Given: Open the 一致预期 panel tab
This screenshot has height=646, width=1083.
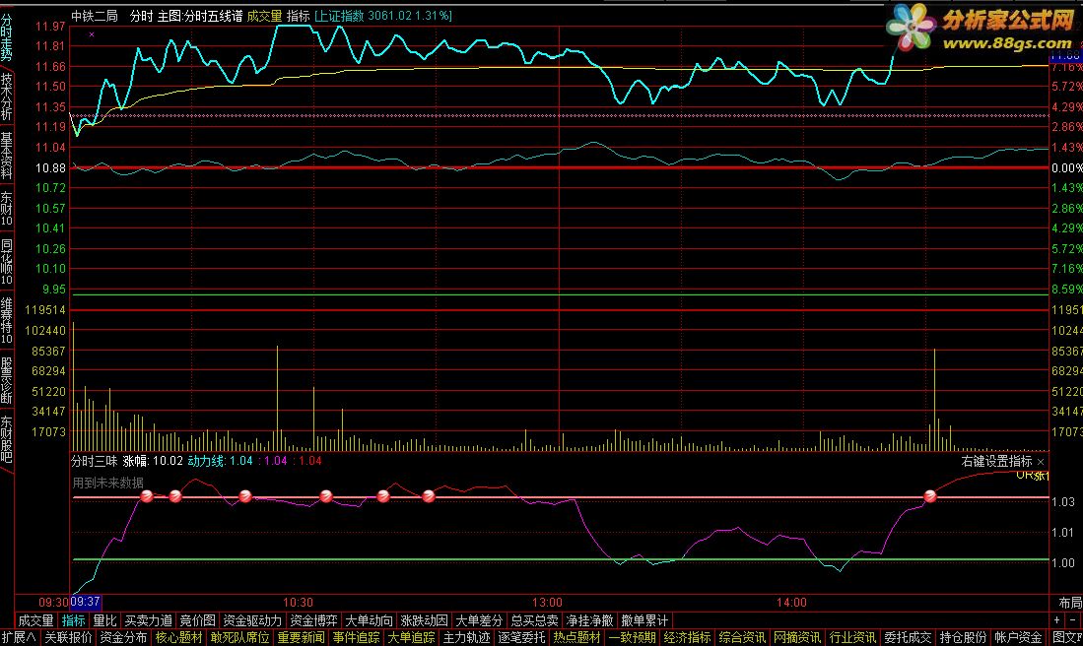Looking at the screenshot, I should (633, 638).
